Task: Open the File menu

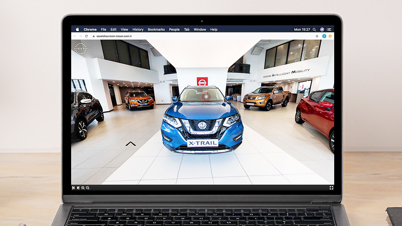Action: click(104, 29)
